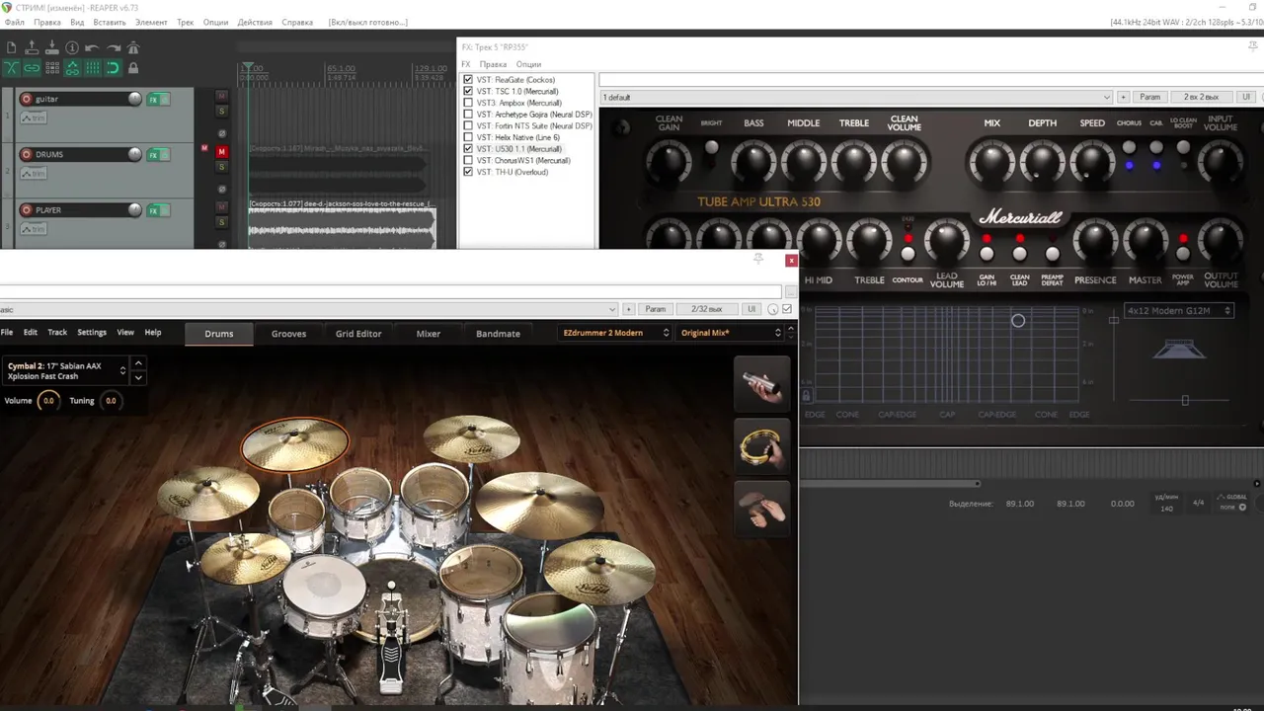Image resolution: width=1264 pixels, height=711 pixels.
Task: Switch to Grid Editor tab
Action: coord(358,334)
